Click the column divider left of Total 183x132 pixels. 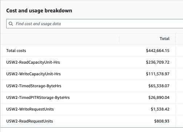(x=119, y=39)
